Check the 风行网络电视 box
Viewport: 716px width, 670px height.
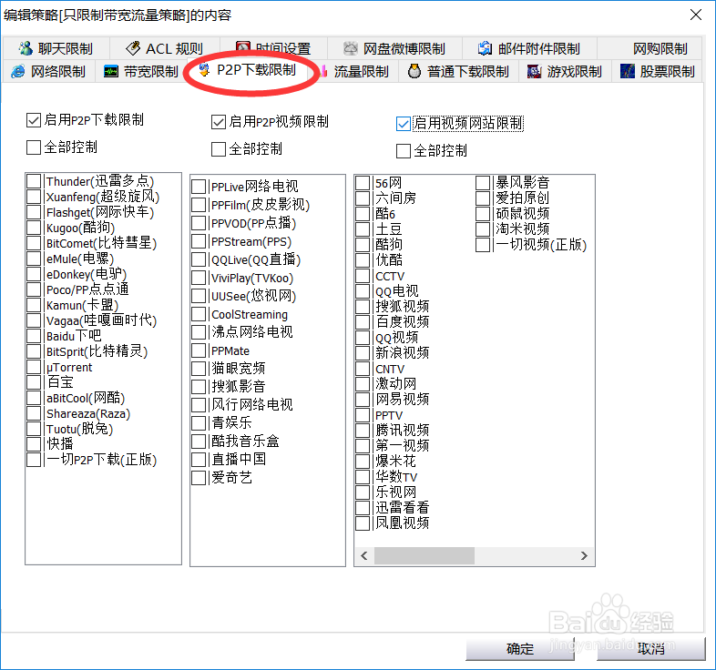(199, 405)
